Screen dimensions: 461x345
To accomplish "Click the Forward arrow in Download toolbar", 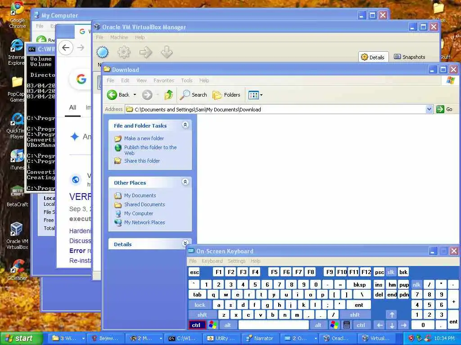I will click(x=147, y=95).
